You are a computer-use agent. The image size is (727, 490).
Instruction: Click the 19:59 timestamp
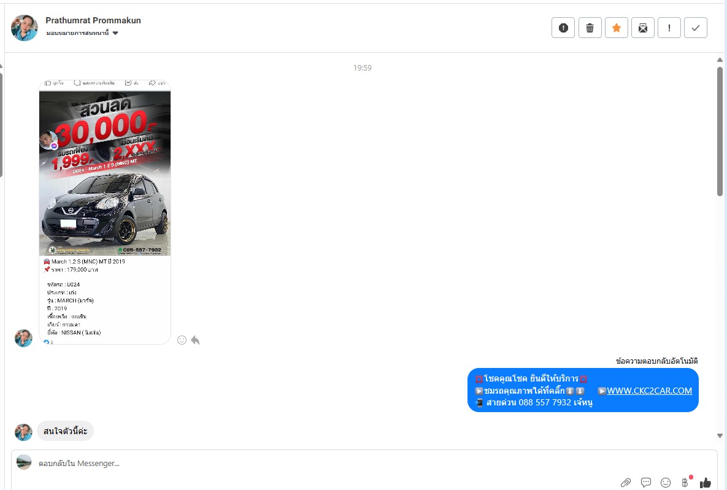(362, 67)
